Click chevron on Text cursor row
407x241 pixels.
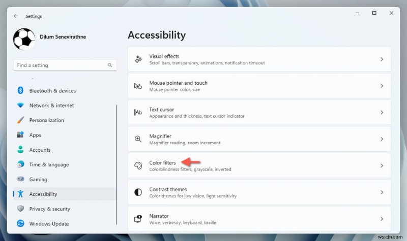(382, 112)
